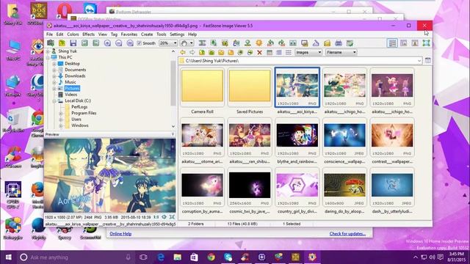Open the Settings menu
This screenshot has height=264, width=470.
click(x=177, y=34)
